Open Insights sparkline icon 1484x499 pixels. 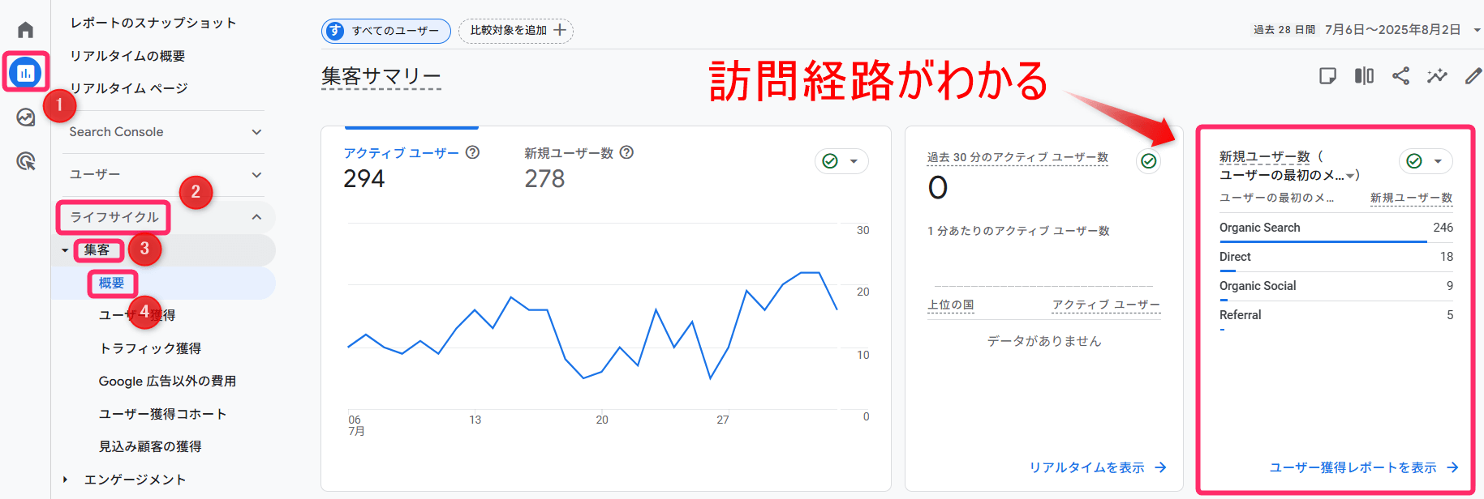(x=1437, y=76)
